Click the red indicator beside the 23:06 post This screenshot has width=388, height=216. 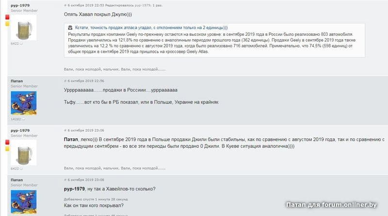coord(7,142)
